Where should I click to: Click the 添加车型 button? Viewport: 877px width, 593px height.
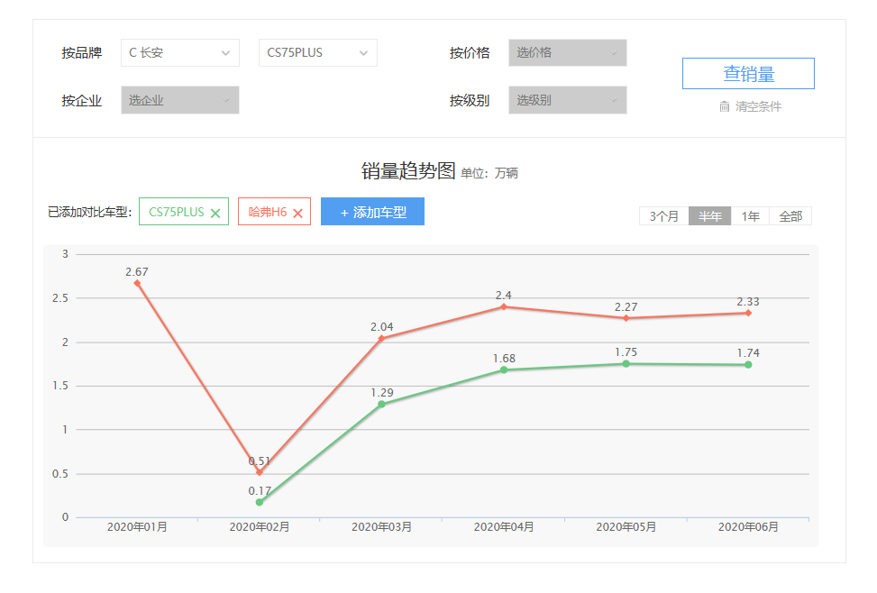click(372, 213)
